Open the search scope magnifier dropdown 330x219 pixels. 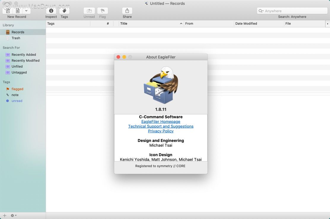click(261, 11)
